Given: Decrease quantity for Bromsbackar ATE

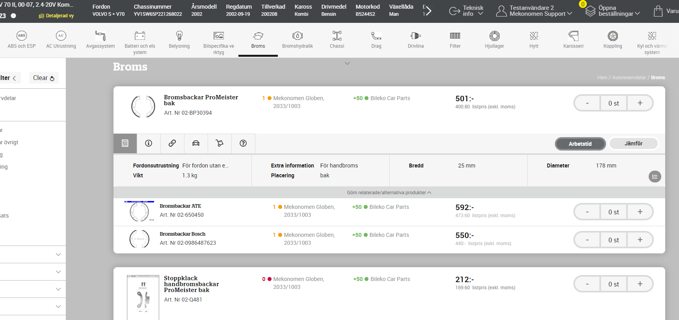Looking at the screenshot, I should pos(587,212).
